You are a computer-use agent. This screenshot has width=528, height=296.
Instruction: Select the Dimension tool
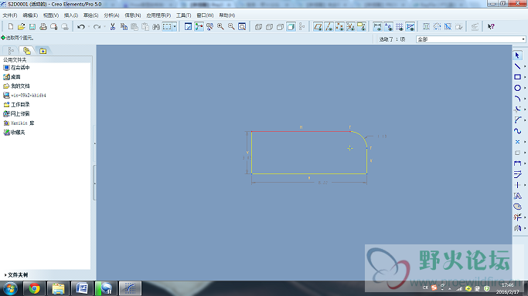(x=517, y=163)
